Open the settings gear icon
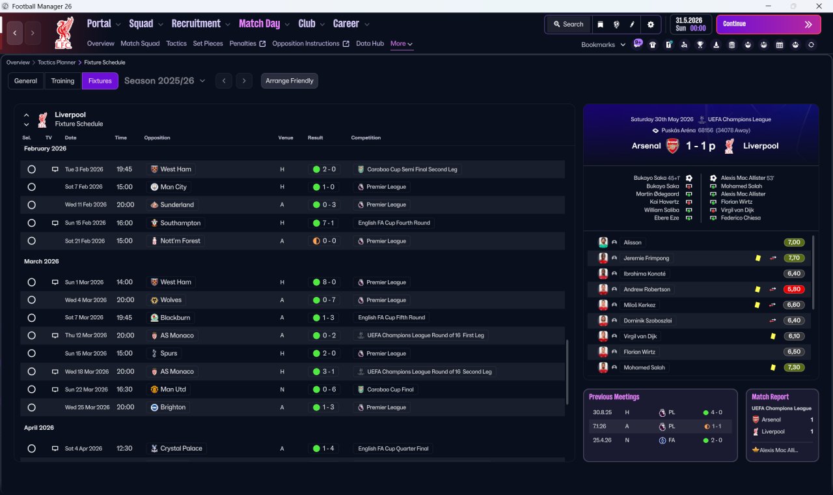 (650, 25)
